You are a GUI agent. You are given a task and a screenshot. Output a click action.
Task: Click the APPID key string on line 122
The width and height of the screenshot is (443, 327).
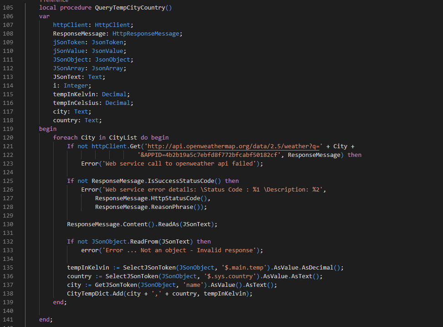coord(209,155)
